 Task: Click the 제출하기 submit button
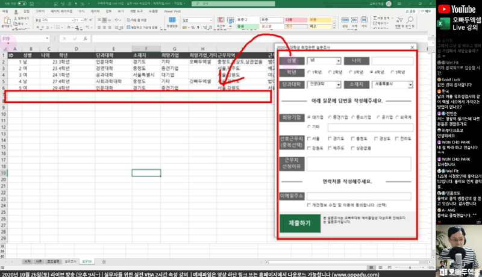[x=299, y=223]
